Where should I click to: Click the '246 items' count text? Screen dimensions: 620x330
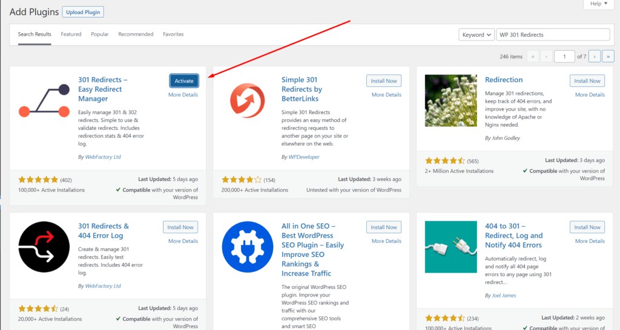pyautogui.click(x=511, y=57)
